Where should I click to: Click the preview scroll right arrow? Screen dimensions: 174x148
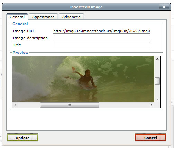coord(151,105)
